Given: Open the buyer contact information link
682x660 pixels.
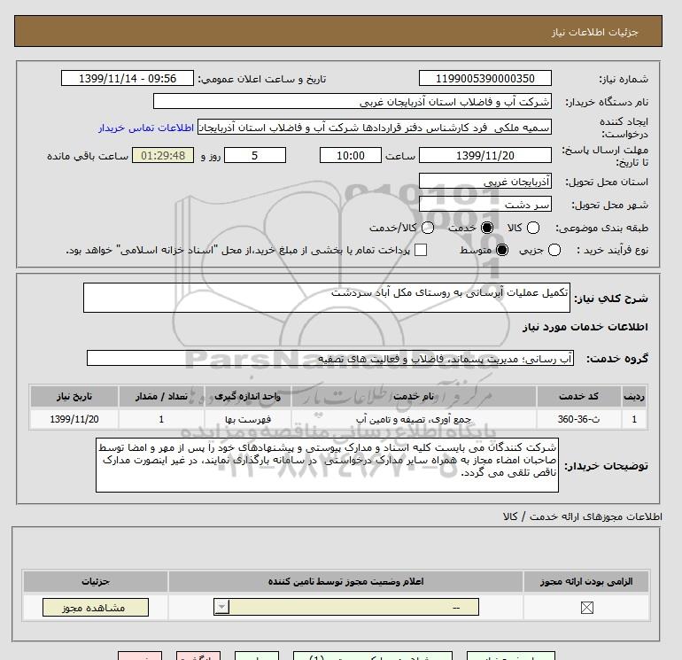Looking at the screenshot, I should [x=146, y=128].
